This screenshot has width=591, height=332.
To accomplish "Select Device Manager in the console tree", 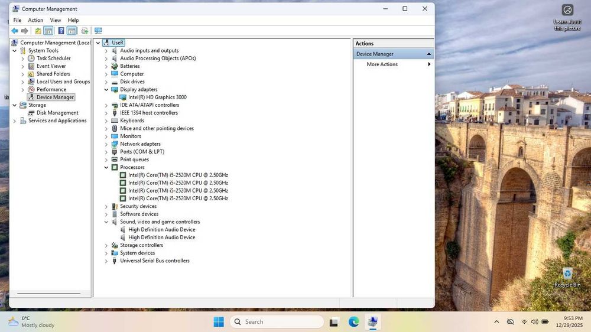I will coord(55,97).
